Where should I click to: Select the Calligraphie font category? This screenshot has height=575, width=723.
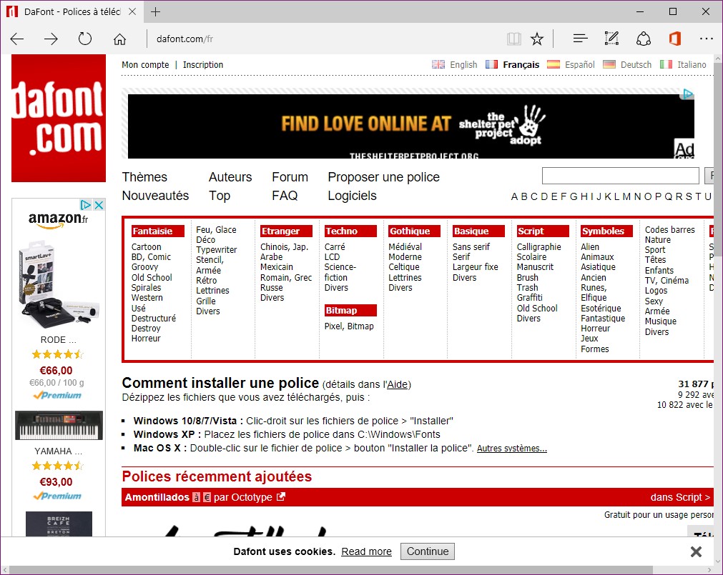coord(538,247)
